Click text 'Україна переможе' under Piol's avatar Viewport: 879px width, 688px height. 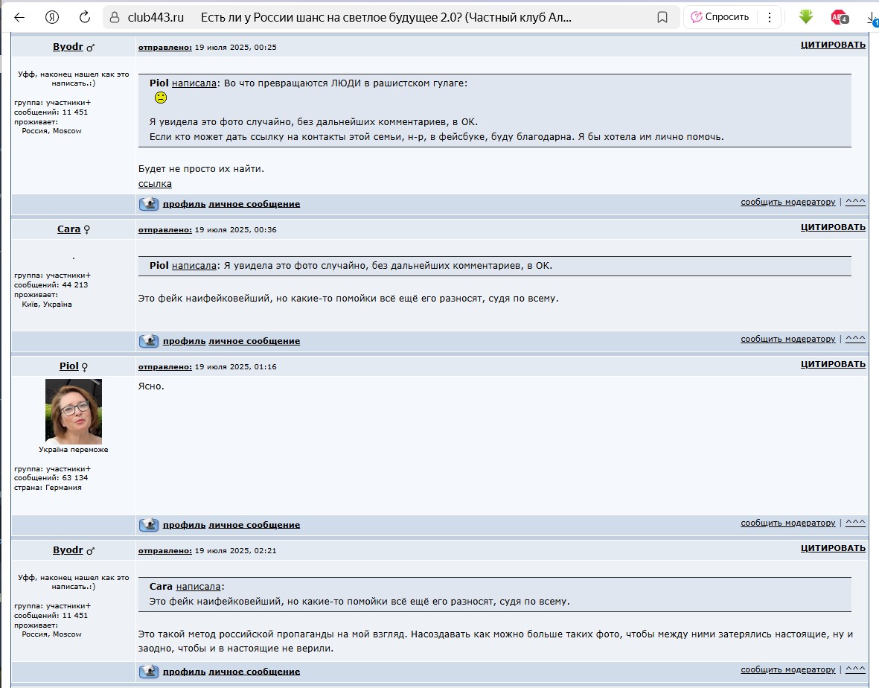coord(74,450)
